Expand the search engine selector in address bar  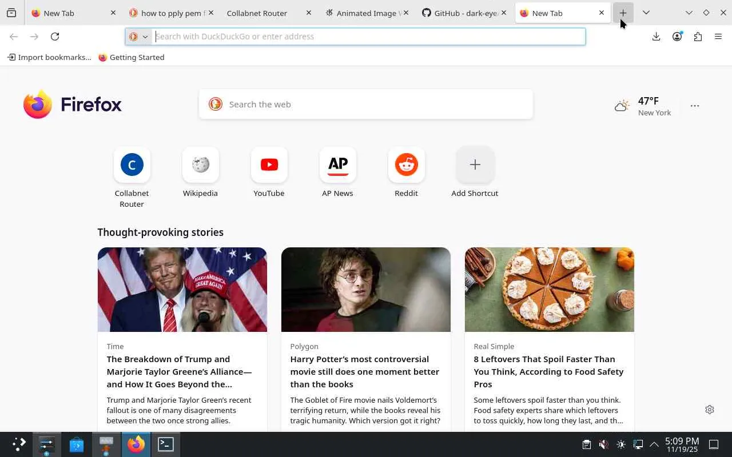click(x=138, y=37)
